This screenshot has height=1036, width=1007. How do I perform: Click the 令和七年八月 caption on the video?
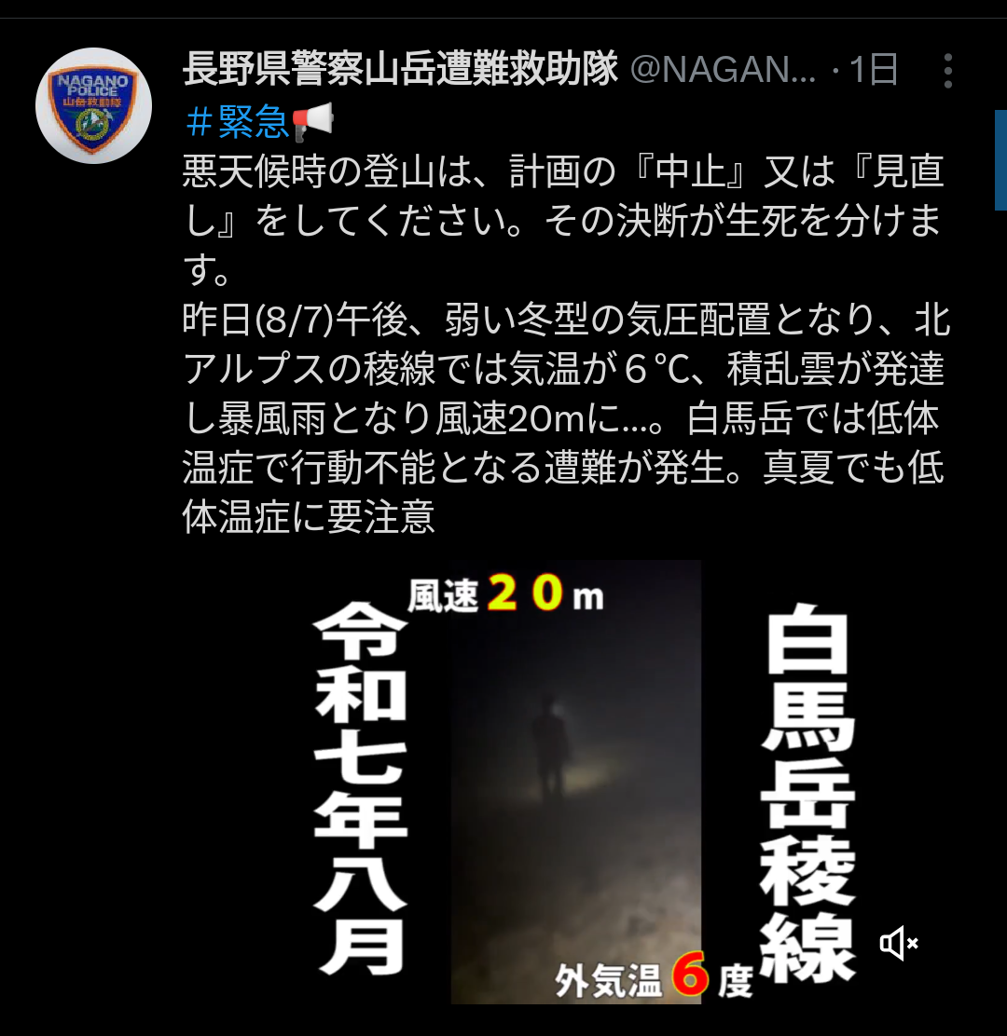coord(360,789)
